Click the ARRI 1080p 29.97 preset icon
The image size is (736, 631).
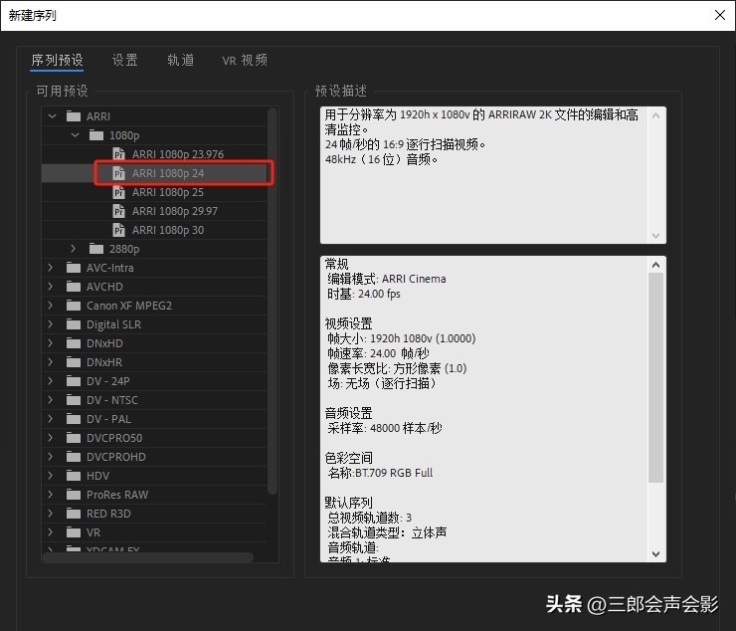(x=118, y=211)
